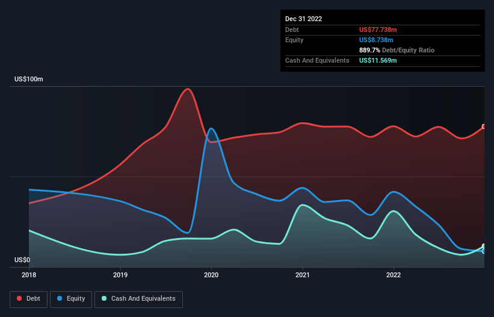This screenshot has height=317, width=494.
Task: Select the teal Cash endpoint marker
Action: (x=484, y=246)
